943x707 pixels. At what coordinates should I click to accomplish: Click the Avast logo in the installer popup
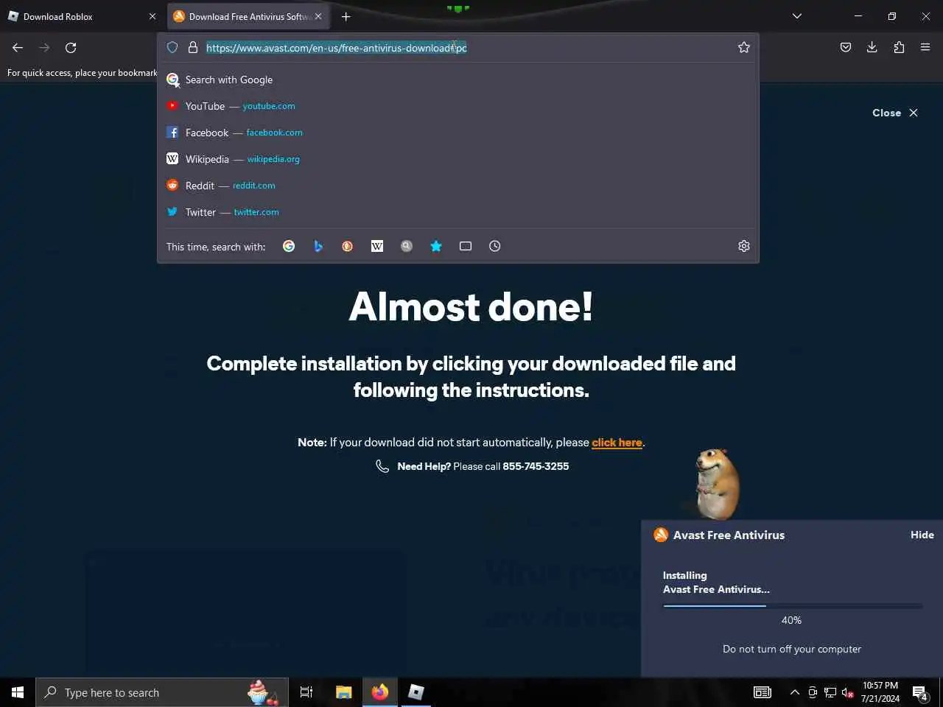pos(661,535)
